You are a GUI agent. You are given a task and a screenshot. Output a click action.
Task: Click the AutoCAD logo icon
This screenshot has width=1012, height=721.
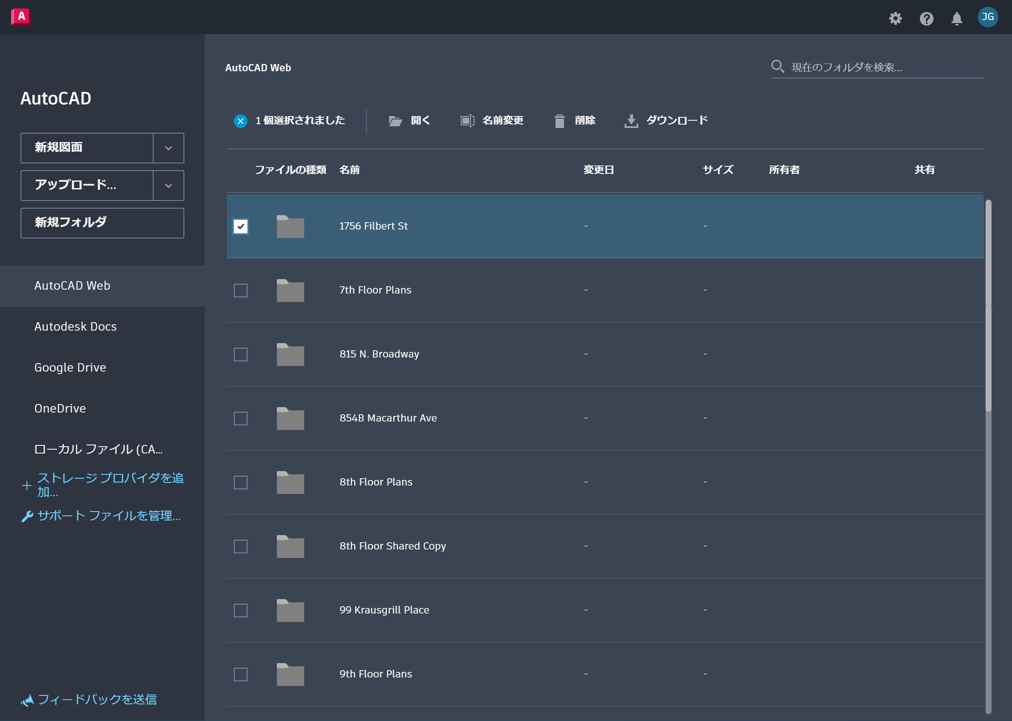pyautogui.click(x=20, y=17)
